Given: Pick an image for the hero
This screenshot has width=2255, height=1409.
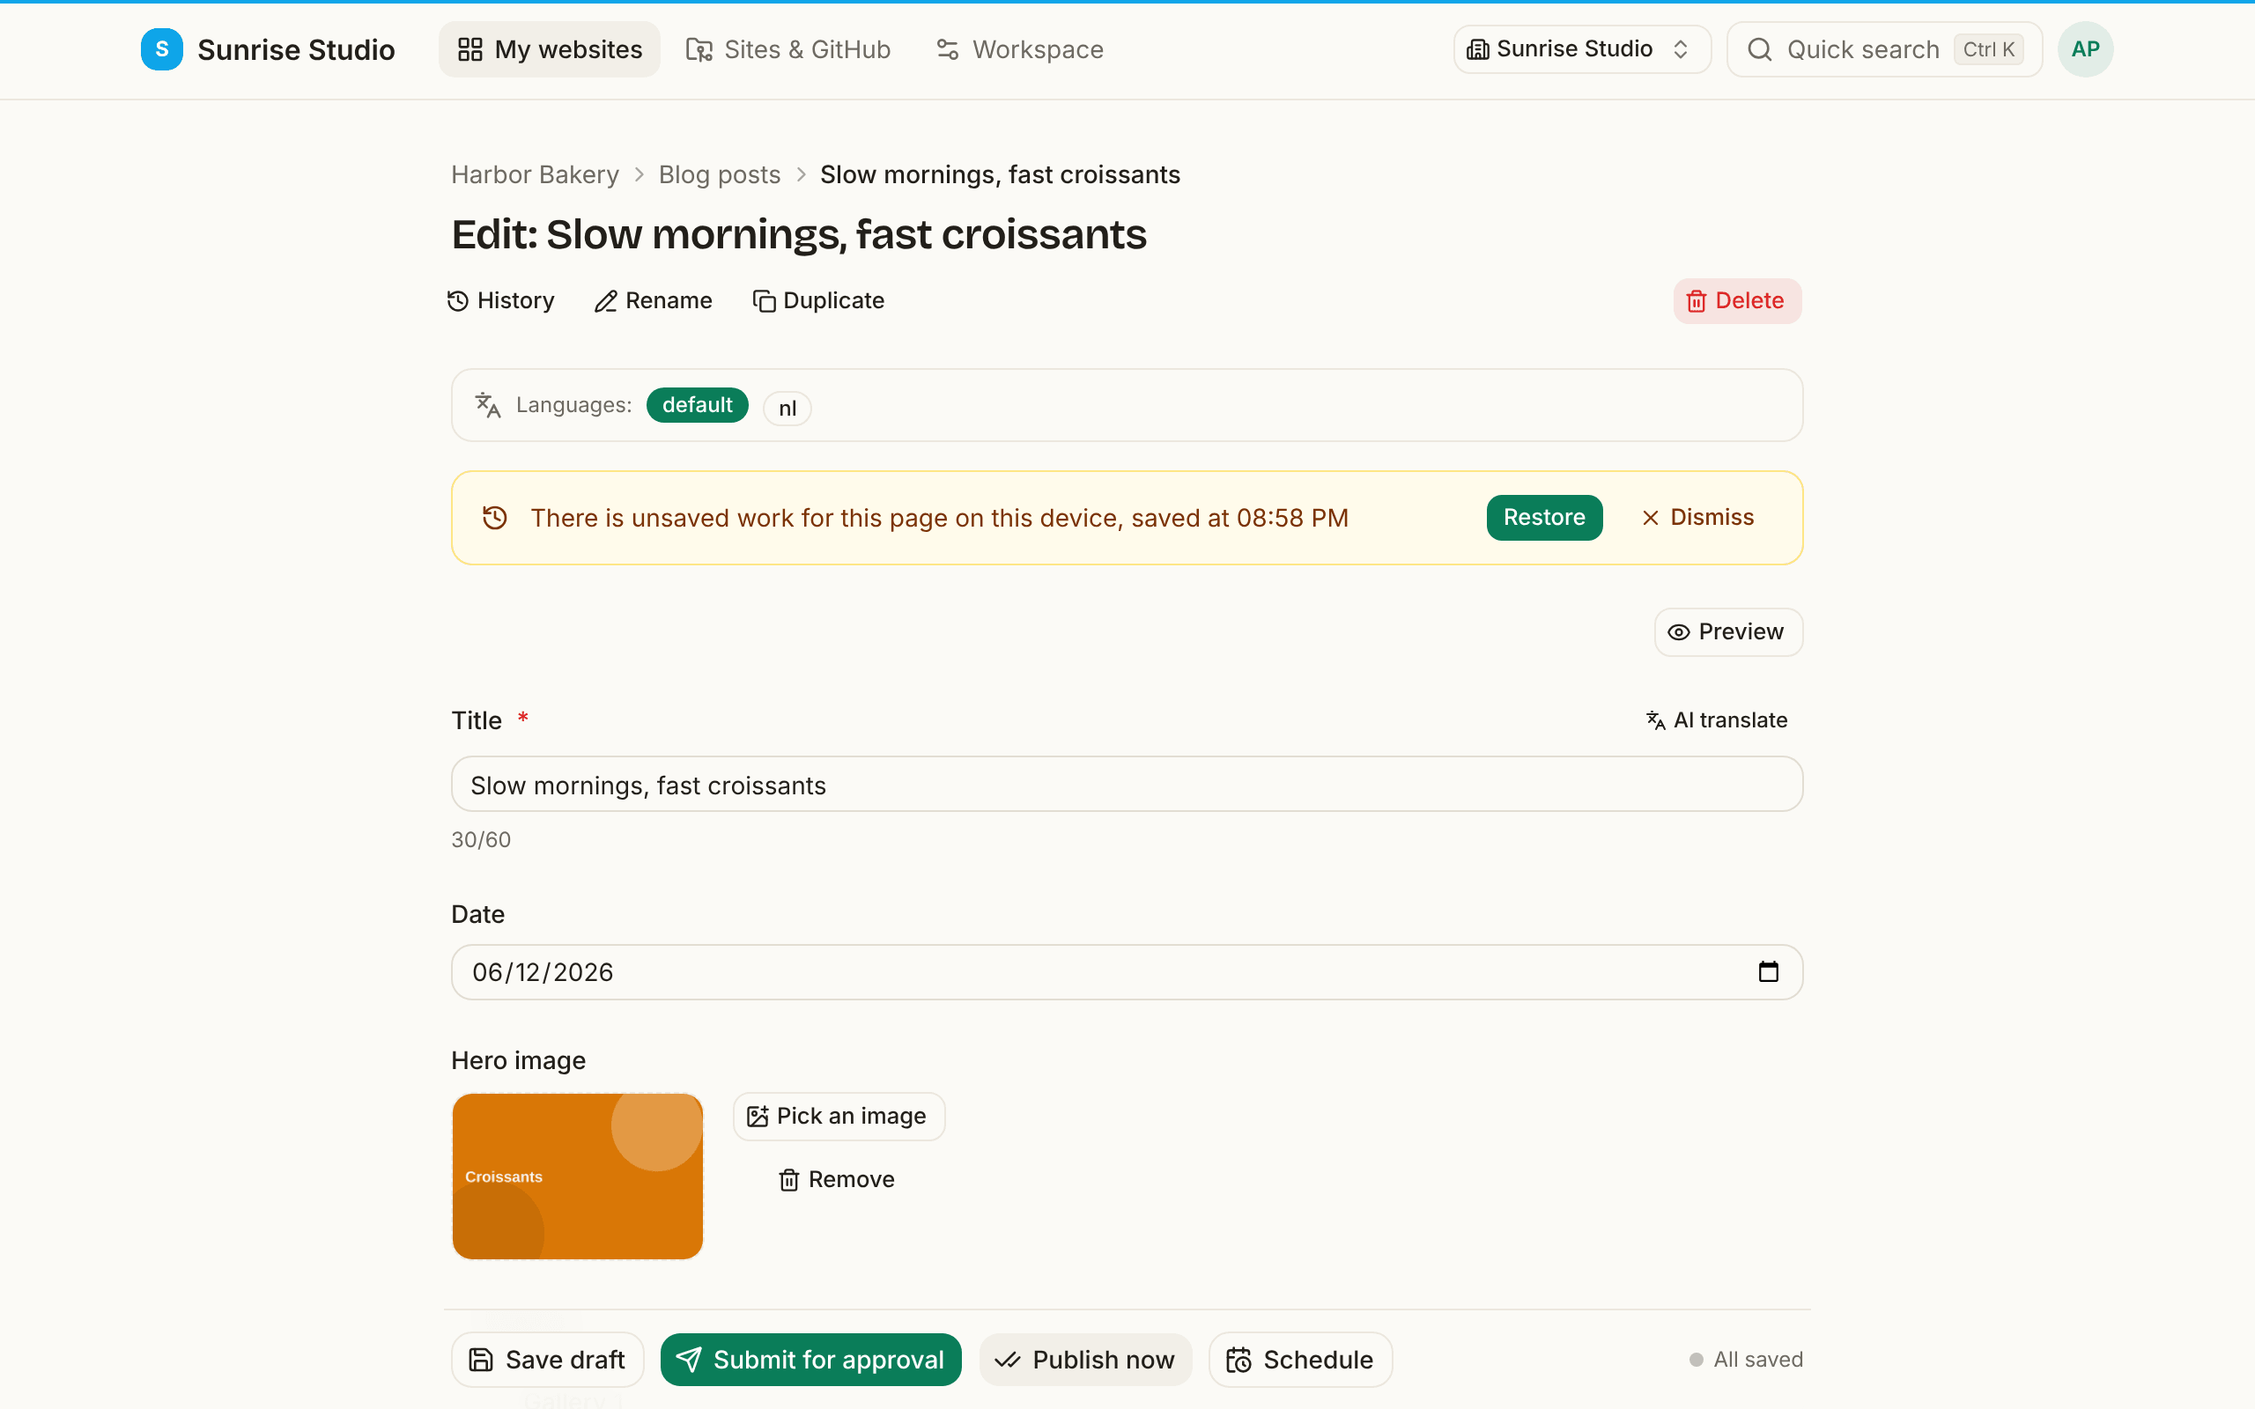Looking at the screenshot, I should point(839,1117).
